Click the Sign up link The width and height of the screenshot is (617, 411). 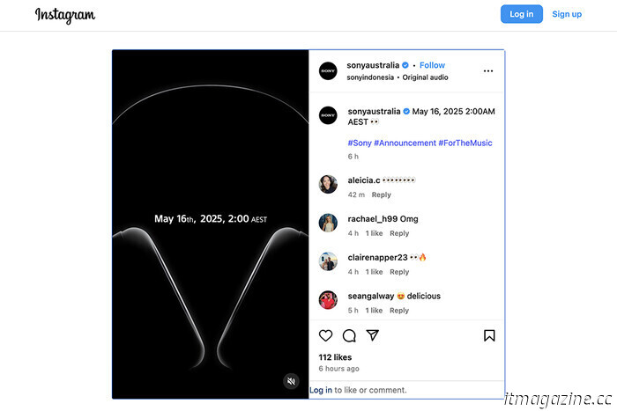point(567,14)
